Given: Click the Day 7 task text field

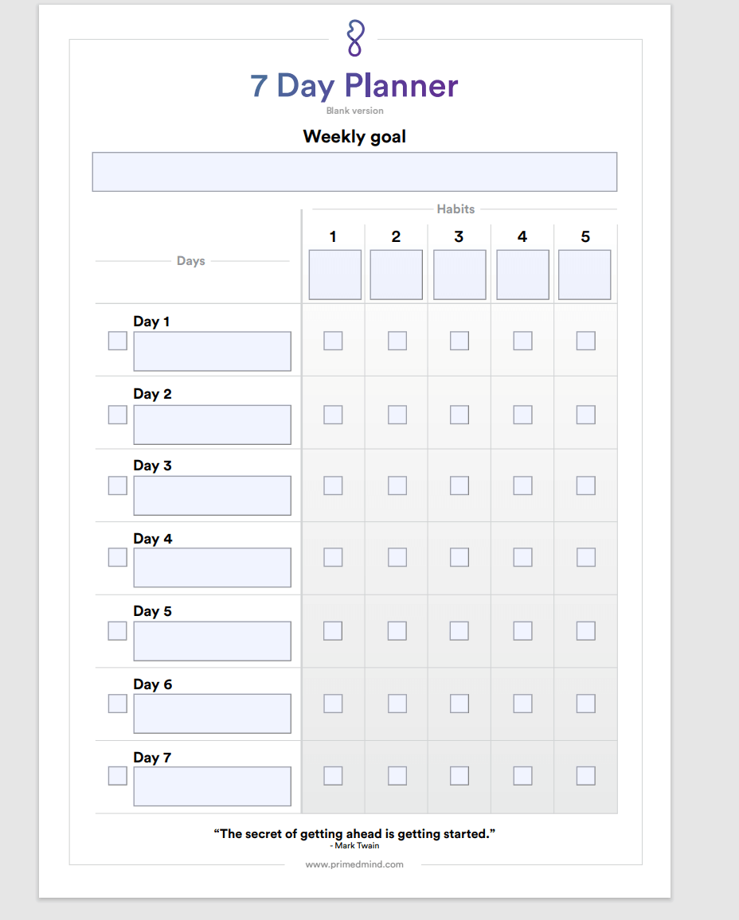Looking at the screenshot, I should pos(213,786).
